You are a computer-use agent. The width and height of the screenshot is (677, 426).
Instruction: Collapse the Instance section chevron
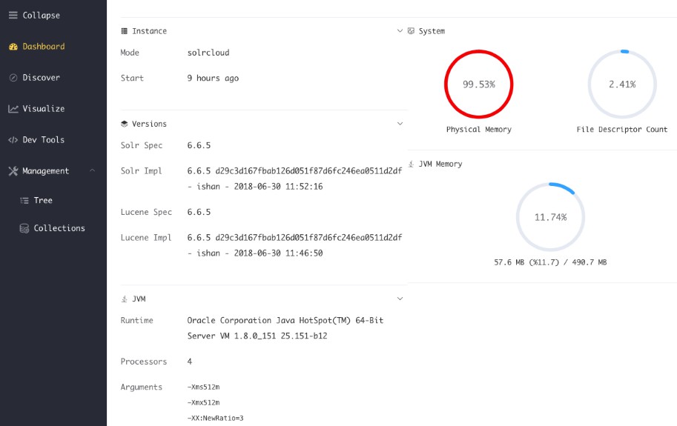[400, 31]
